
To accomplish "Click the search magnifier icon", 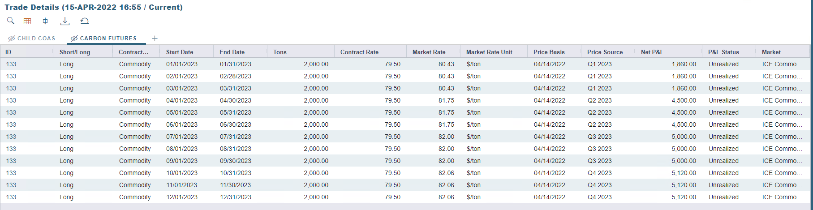I will [x=11, y=21].
